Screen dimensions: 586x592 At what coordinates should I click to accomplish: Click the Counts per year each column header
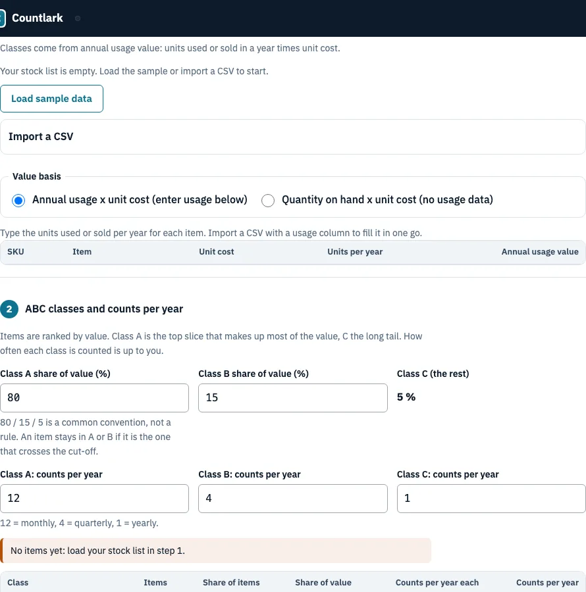point(437,583)
